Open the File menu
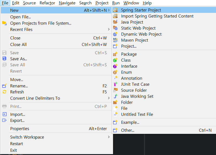This screenshot has height=155, width=216. [x=5, y=3]
